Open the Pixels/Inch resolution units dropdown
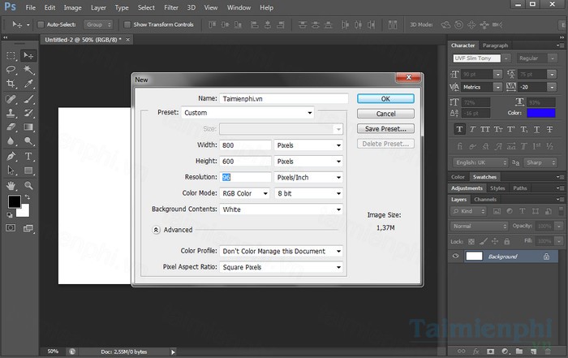568x358 pixels. point(308,177)
